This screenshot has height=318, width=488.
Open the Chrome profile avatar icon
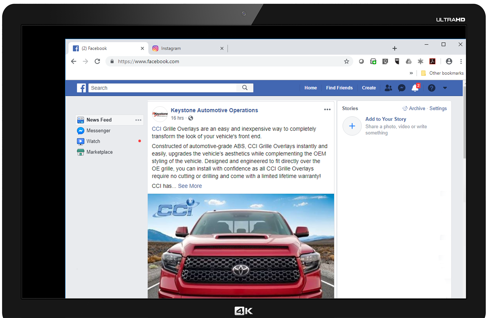click(x=449, y=61)
